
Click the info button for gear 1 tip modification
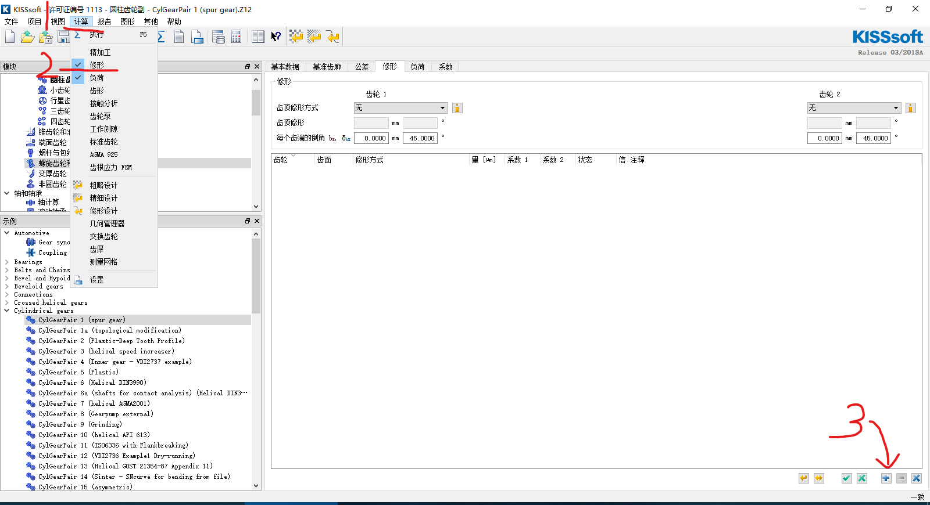(x=457, y=108)
